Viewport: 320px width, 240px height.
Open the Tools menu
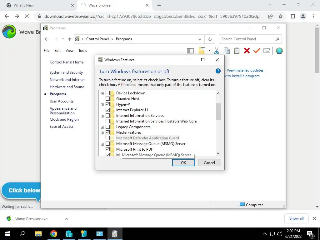82,51
